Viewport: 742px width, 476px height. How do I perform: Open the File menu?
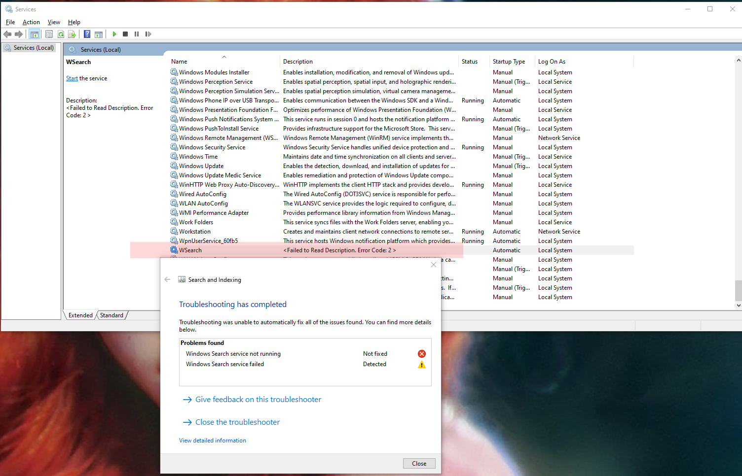point(10,22)
